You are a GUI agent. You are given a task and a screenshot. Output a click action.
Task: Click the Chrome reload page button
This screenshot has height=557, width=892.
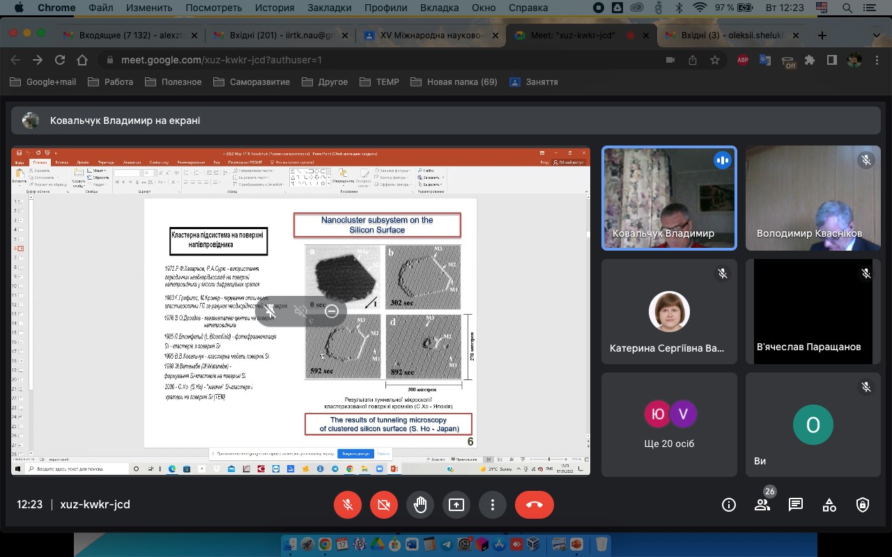tap(60, 61)
